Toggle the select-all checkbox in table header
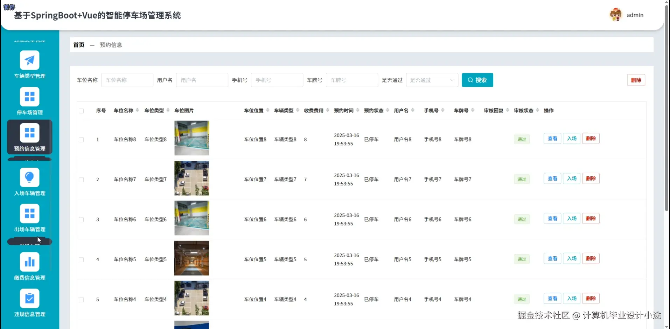Image resolution: width=670 pixels, height=329 pixels. 81,111
